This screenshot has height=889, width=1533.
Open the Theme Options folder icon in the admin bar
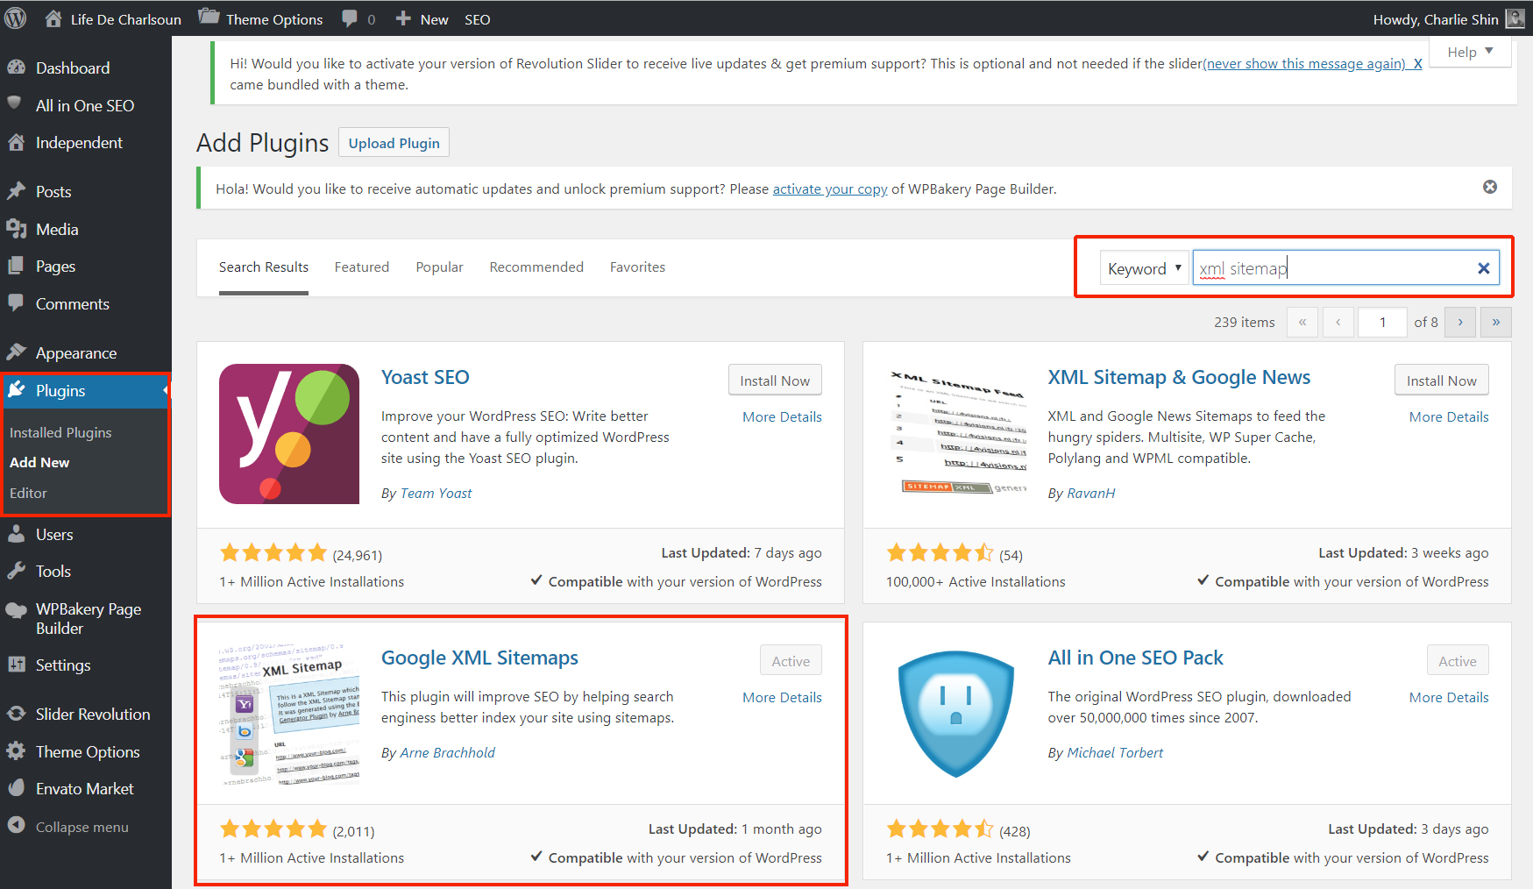(209, 17)
